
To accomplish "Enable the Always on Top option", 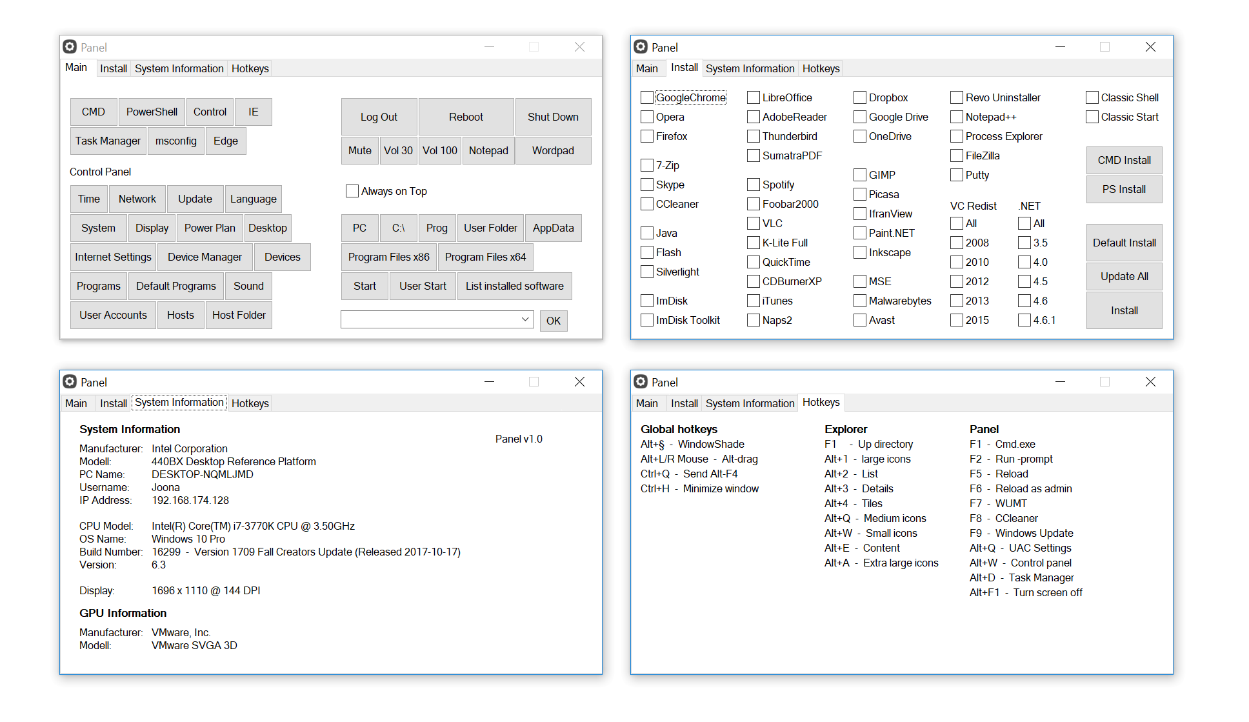I will point(352,190).
